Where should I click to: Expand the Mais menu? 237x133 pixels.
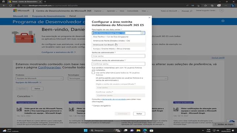145,11
